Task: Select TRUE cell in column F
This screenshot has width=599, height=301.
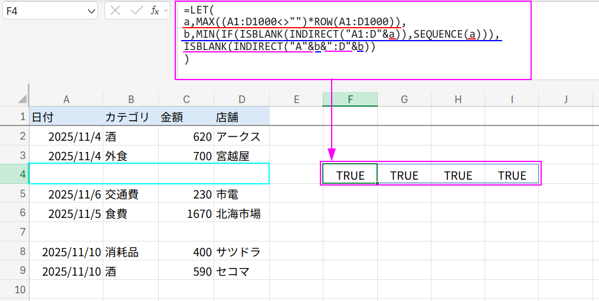Action: [x=351, y=174]
